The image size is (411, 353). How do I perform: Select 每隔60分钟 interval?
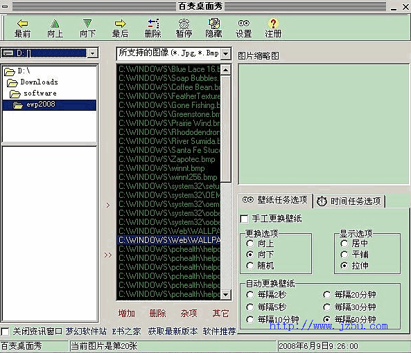click(x=327, y=320)
